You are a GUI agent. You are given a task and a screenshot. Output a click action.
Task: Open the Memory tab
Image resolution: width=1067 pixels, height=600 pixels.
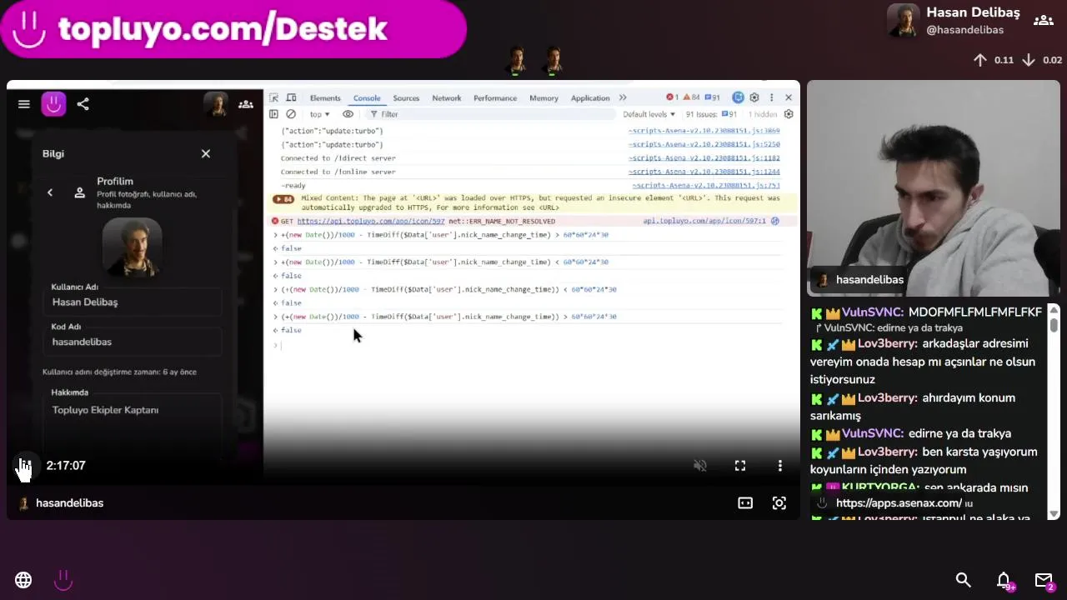(x=544, y=98)
